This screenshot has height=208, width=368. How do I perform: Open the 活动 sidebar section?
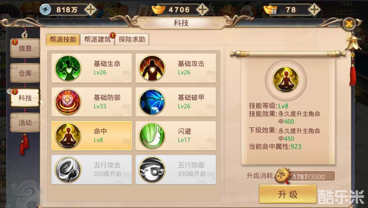coord(25,122)
